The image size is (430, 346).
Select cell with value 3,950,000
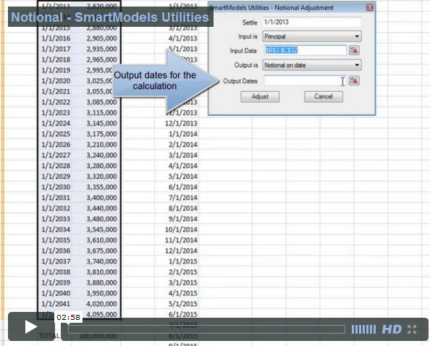click(x=97, y=293)
